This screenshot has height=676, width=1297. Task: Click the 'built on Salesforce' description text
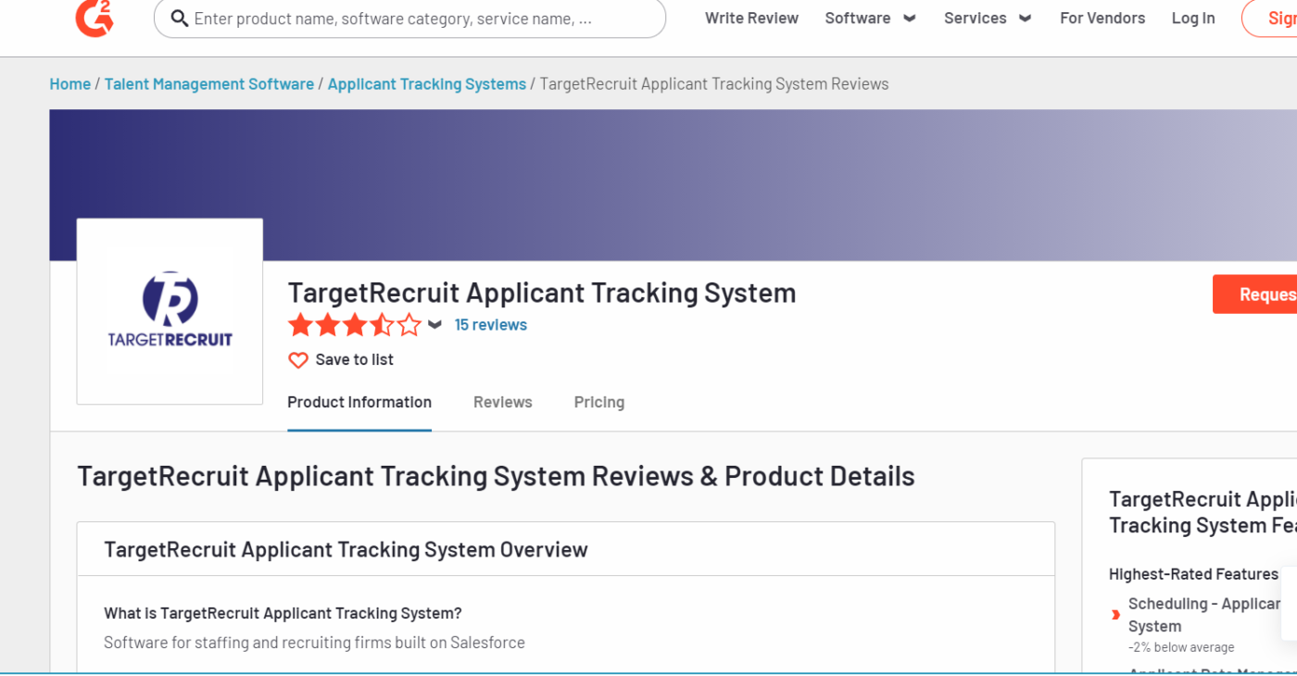[x=314, y=643]
